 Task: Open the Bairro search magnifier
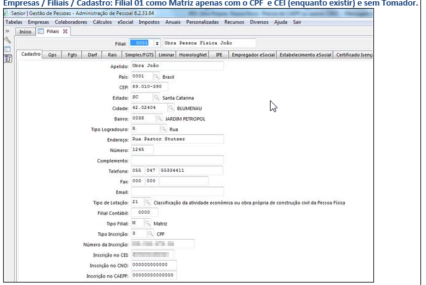159,118
